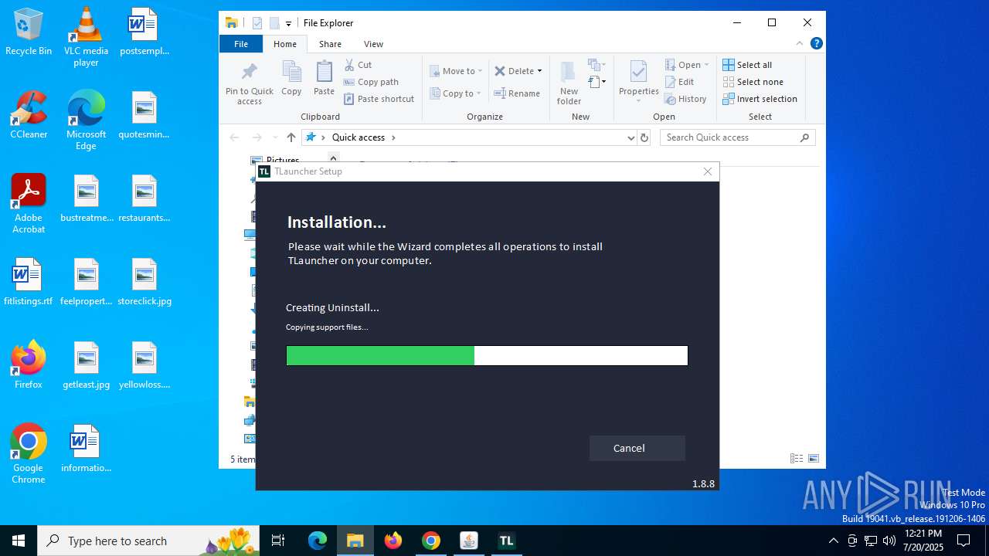
Task: Click Select all in the ribbon
Action: tap(747, 65)
